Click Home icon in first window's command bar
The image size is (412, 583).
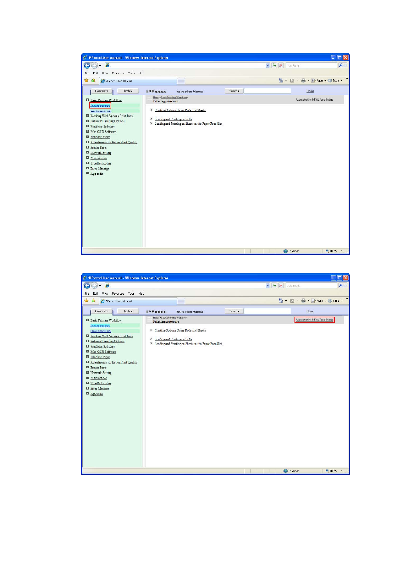(x=281, y=81)
